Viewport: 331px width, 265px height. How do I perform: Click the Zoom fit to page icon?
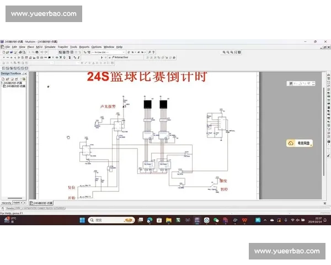click(236, 52)
